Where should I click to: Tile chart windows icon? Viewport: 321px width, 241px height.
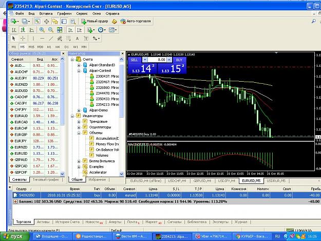(60, 30)
